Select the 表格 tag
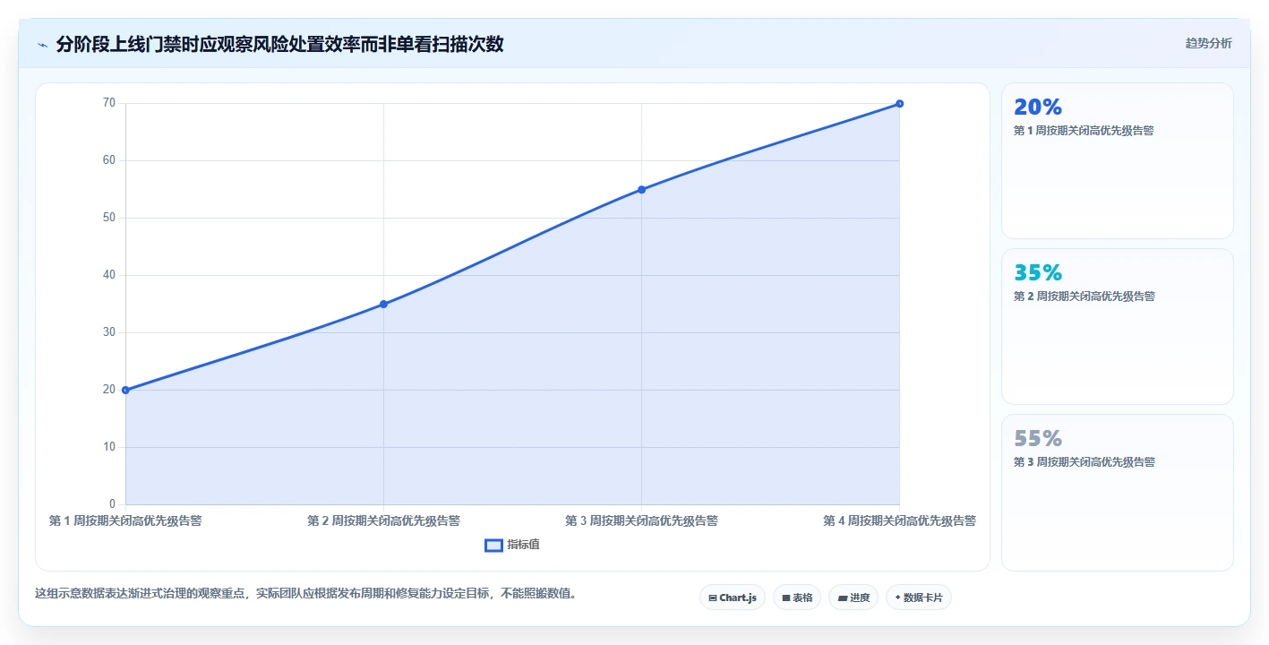This screenshot has height=645, width=1269. pyautogui.click(x=796, y=598)
